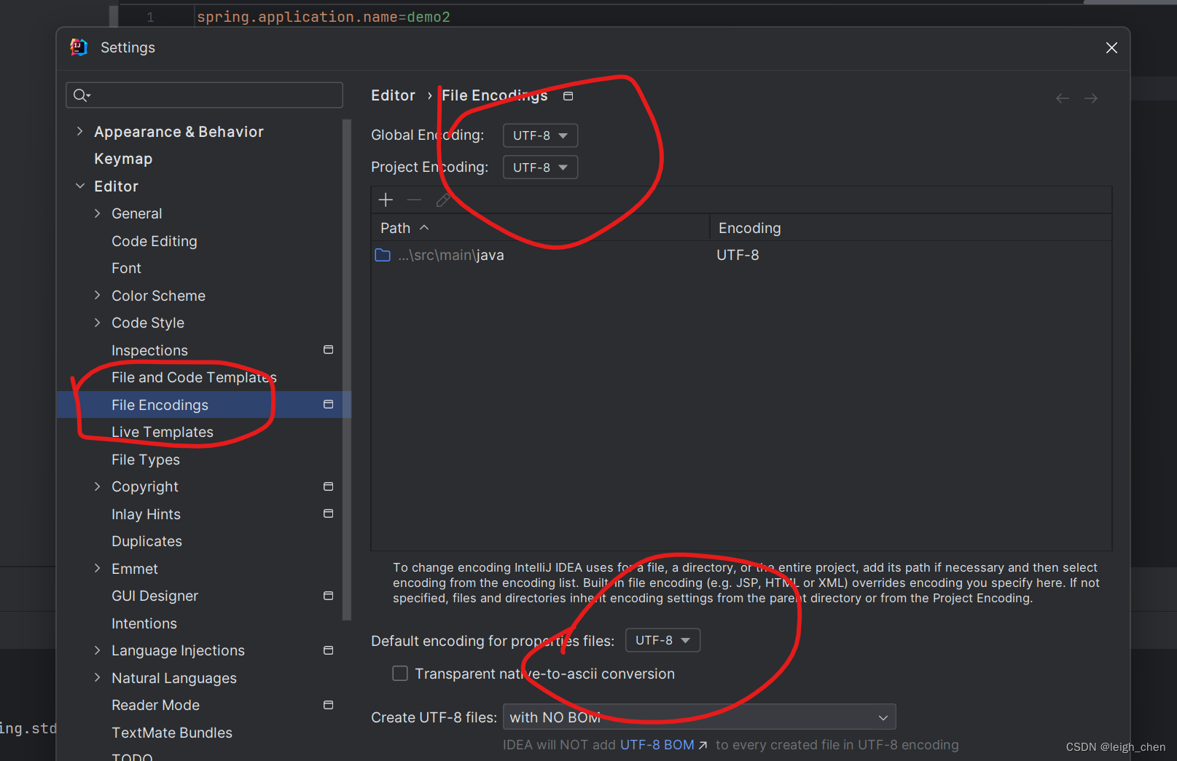This screenshot has height=761, width=1177.
Task: Click the external link arrow after UTF-8 BOM
Action: point(703,745)
